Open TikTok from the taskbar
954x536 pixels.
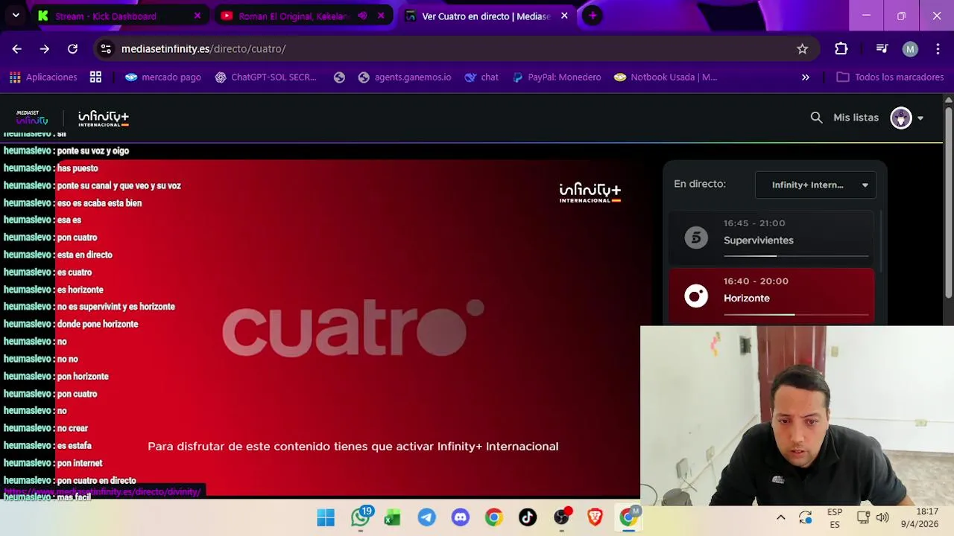tap(528, 517)
